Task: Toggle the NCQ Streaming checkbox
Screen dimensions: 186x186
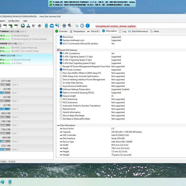Action: (61, 99)
